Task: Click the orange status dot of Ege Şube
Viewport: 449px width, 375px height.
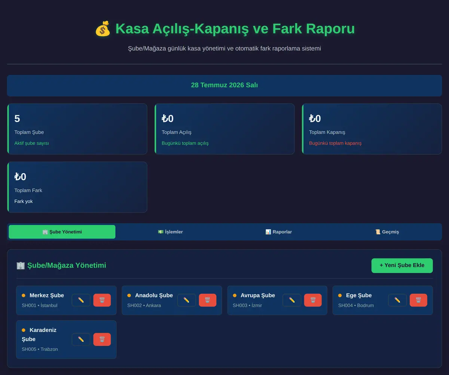Action: 340,295
